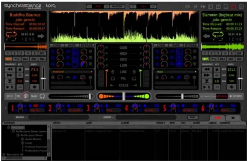Toggle play/pause on right deck
This screenshot has height=161, width=247.
tap(207, 87)
